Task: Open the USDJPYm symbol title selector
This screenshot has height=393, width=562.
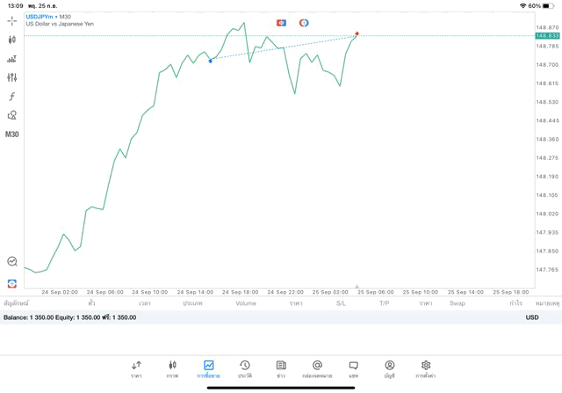Action: click(x=48, y=17)
